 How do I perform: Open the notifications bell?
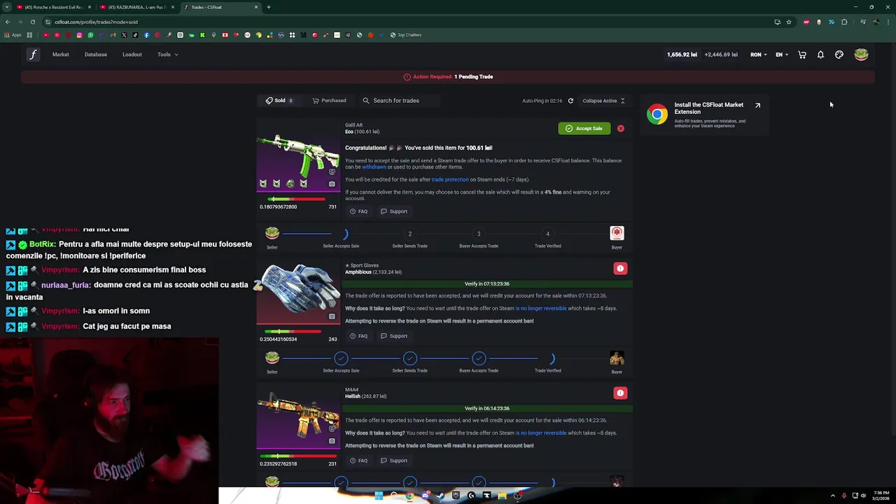[x=820, y=55]
